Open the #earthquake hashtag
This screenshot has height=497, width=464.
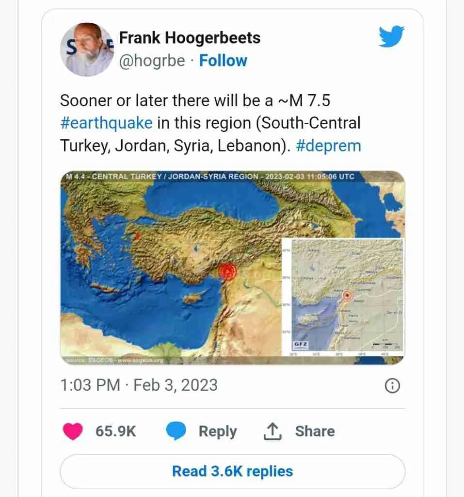click(106, 123)
